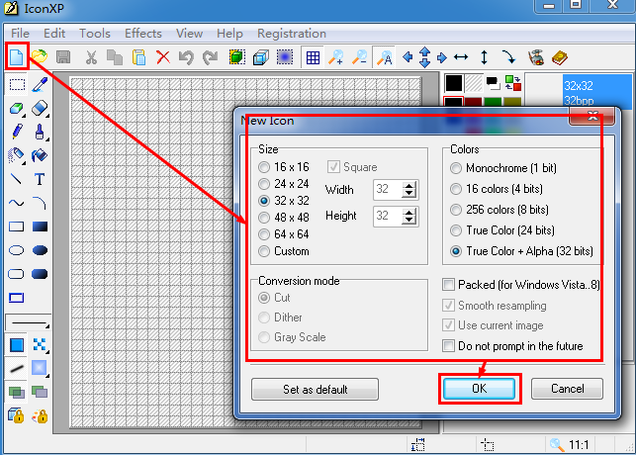Click the Redo arrow icon

[210, 57]
